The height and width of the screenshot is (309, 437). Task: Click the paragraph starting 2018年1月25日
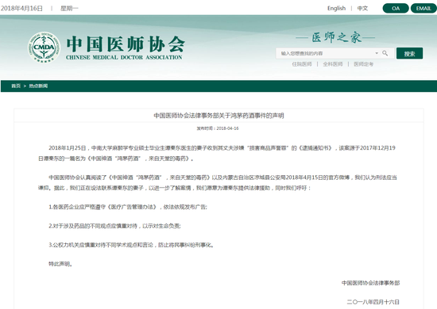click(x=217, y=153)
